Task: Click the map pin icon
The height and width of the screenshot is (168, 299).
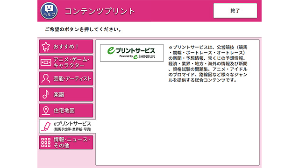Action: pos(46,111)
